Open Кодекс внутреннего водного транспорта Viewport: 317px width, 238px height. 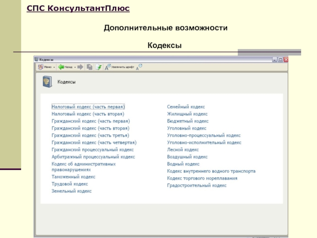tap(211, 171)
